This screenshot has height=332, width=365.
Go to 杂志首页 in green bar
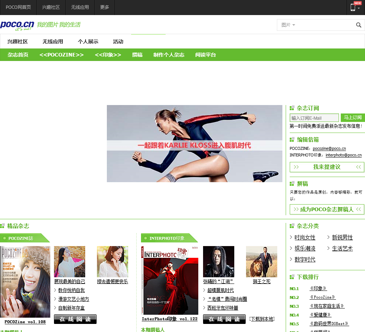click(x=18, y=55)
